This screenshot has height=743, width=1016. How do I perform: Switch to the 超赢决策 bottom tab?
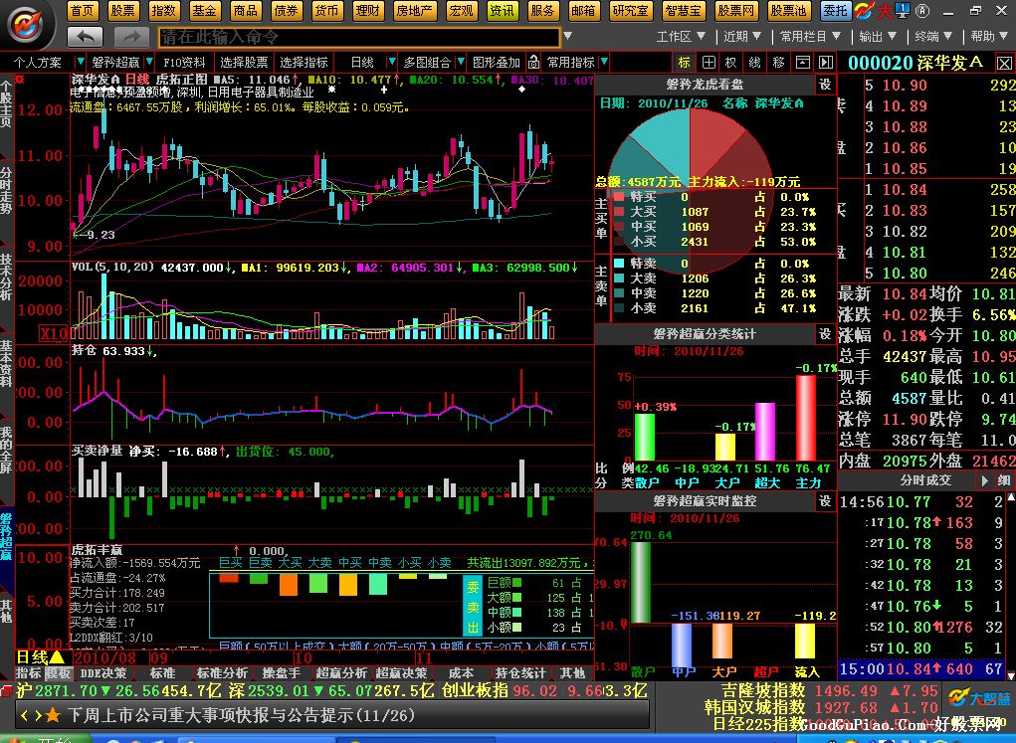click(x=402, y=673)
